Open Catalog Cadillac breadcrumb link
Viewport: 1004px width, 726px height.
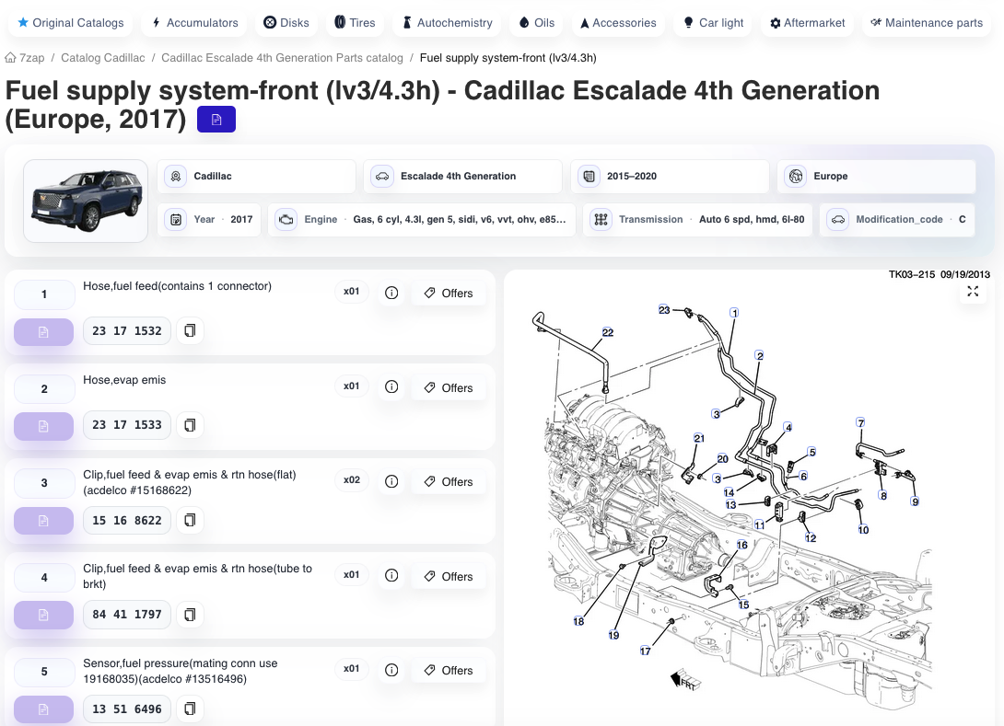102,58
